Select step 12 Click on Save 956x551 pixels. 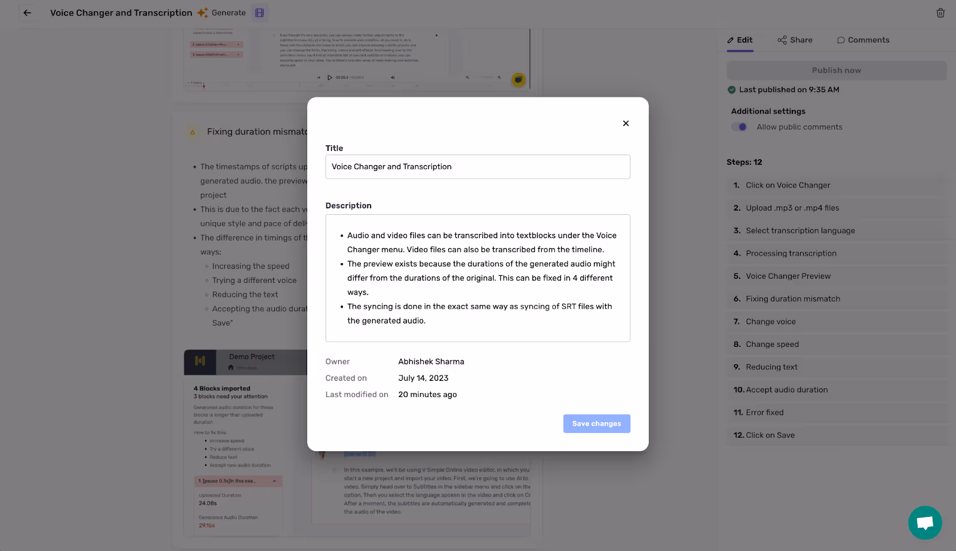836,435
